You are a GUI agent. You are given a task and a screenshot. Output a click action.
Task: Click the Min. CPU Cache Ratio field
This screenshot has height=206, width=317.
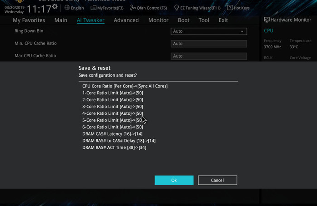209,44
